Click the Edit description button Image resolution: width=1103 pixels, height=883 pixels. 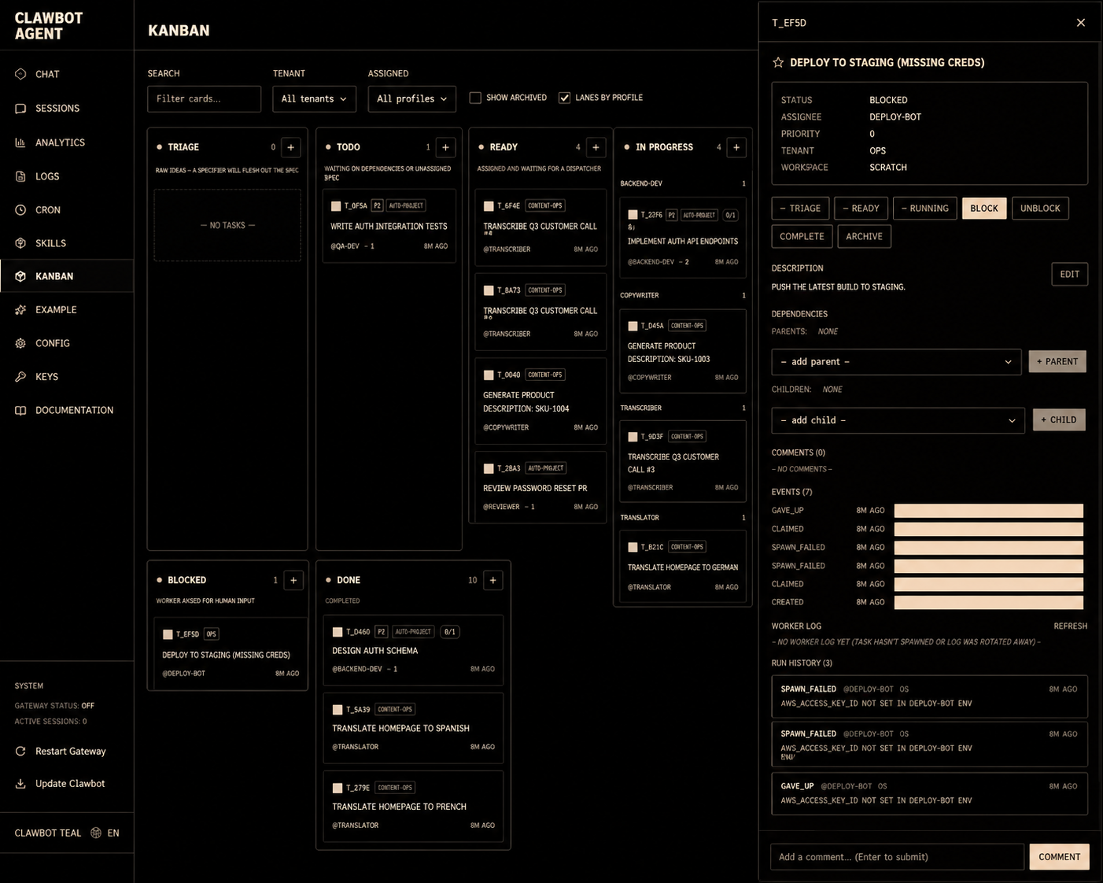click(x=1069, y=274)
